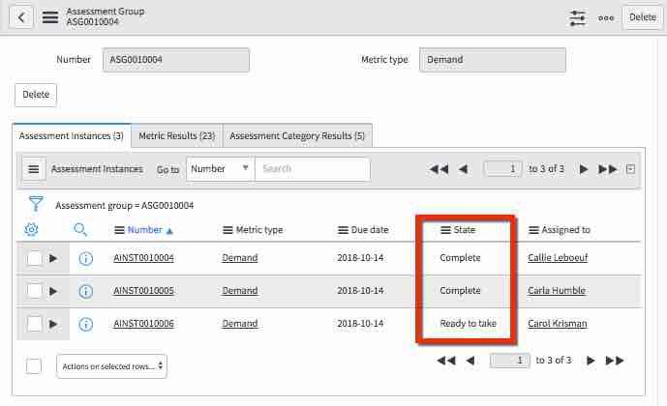The height and width of the screenshot is (406, 667).
Task: Open the form context menu hamburger icon
Action: (50, 16)
